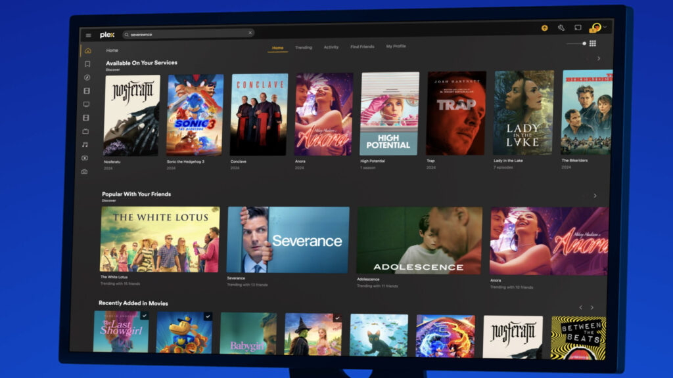Open the TV screen icon in sidebar
The height and width of the screenshot is (378, 673).
(86, 104)
